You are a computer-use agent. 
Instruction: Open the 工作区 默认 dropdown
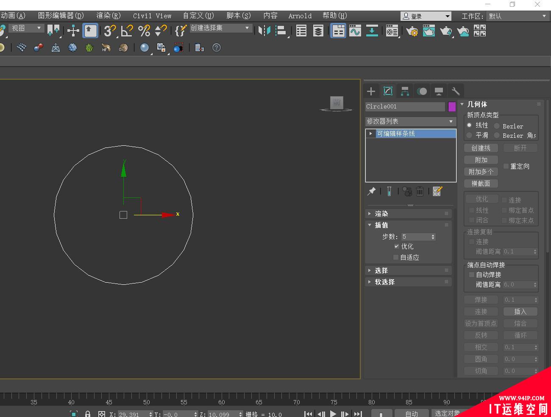pyautogui.click(x=517, y=16)
